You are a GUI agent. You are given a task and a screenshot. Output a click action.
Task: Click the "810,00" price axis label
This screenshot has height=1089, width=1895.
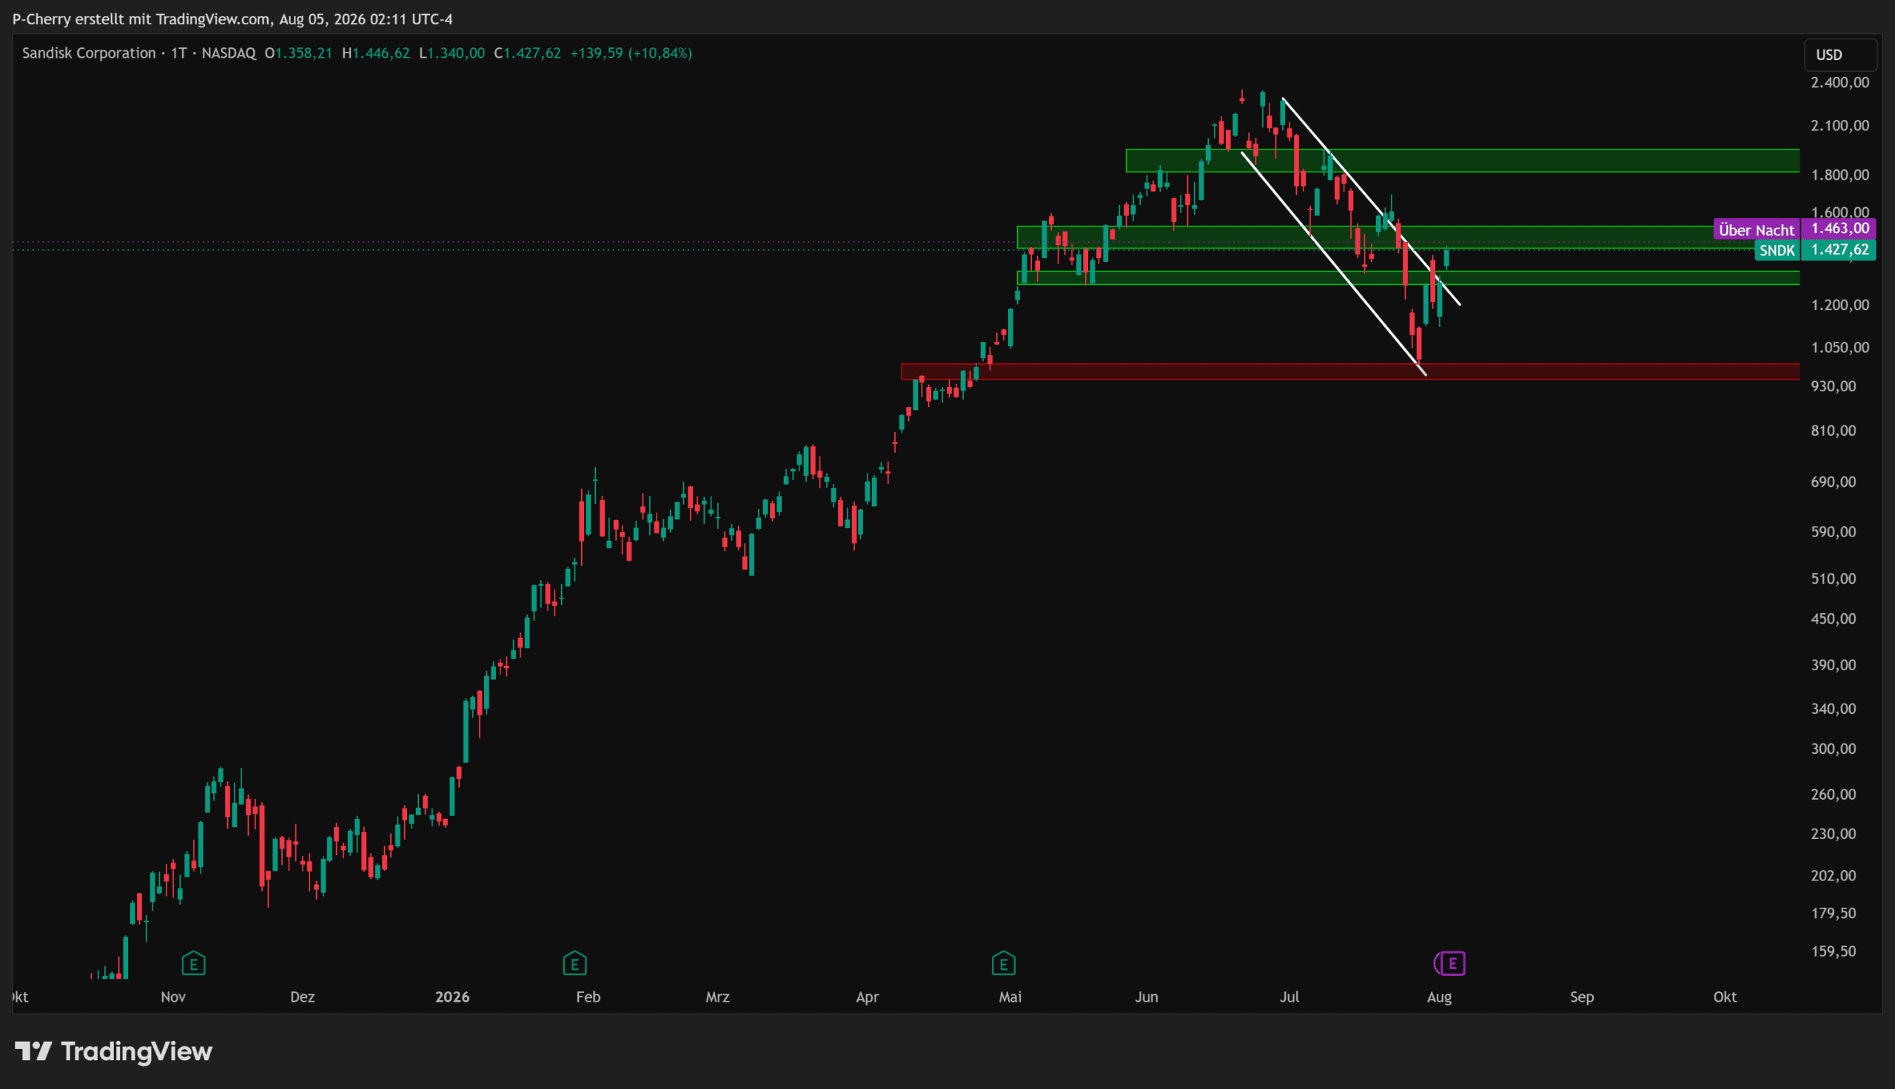pos(1833,430)
